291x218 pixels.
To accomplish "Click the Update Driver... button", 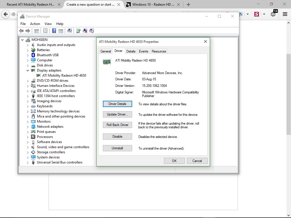I will [117, 114].
